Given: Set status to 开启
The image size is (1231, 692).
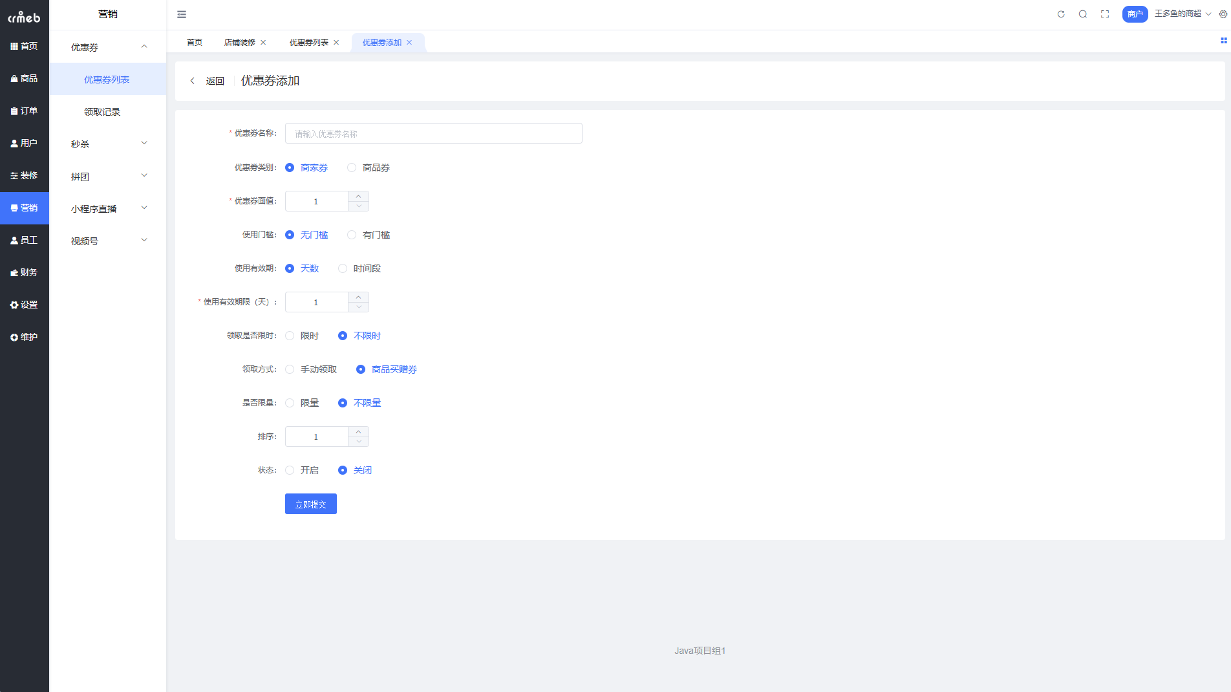Looking at the screenshot, I should pyautogui.click(x=290, y=470).
